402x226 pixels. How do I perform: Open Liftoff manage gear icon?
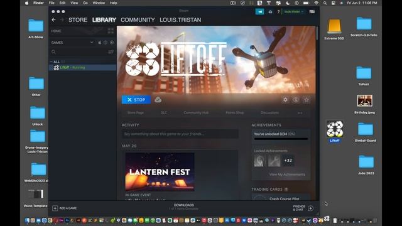(x=285, y=100)
